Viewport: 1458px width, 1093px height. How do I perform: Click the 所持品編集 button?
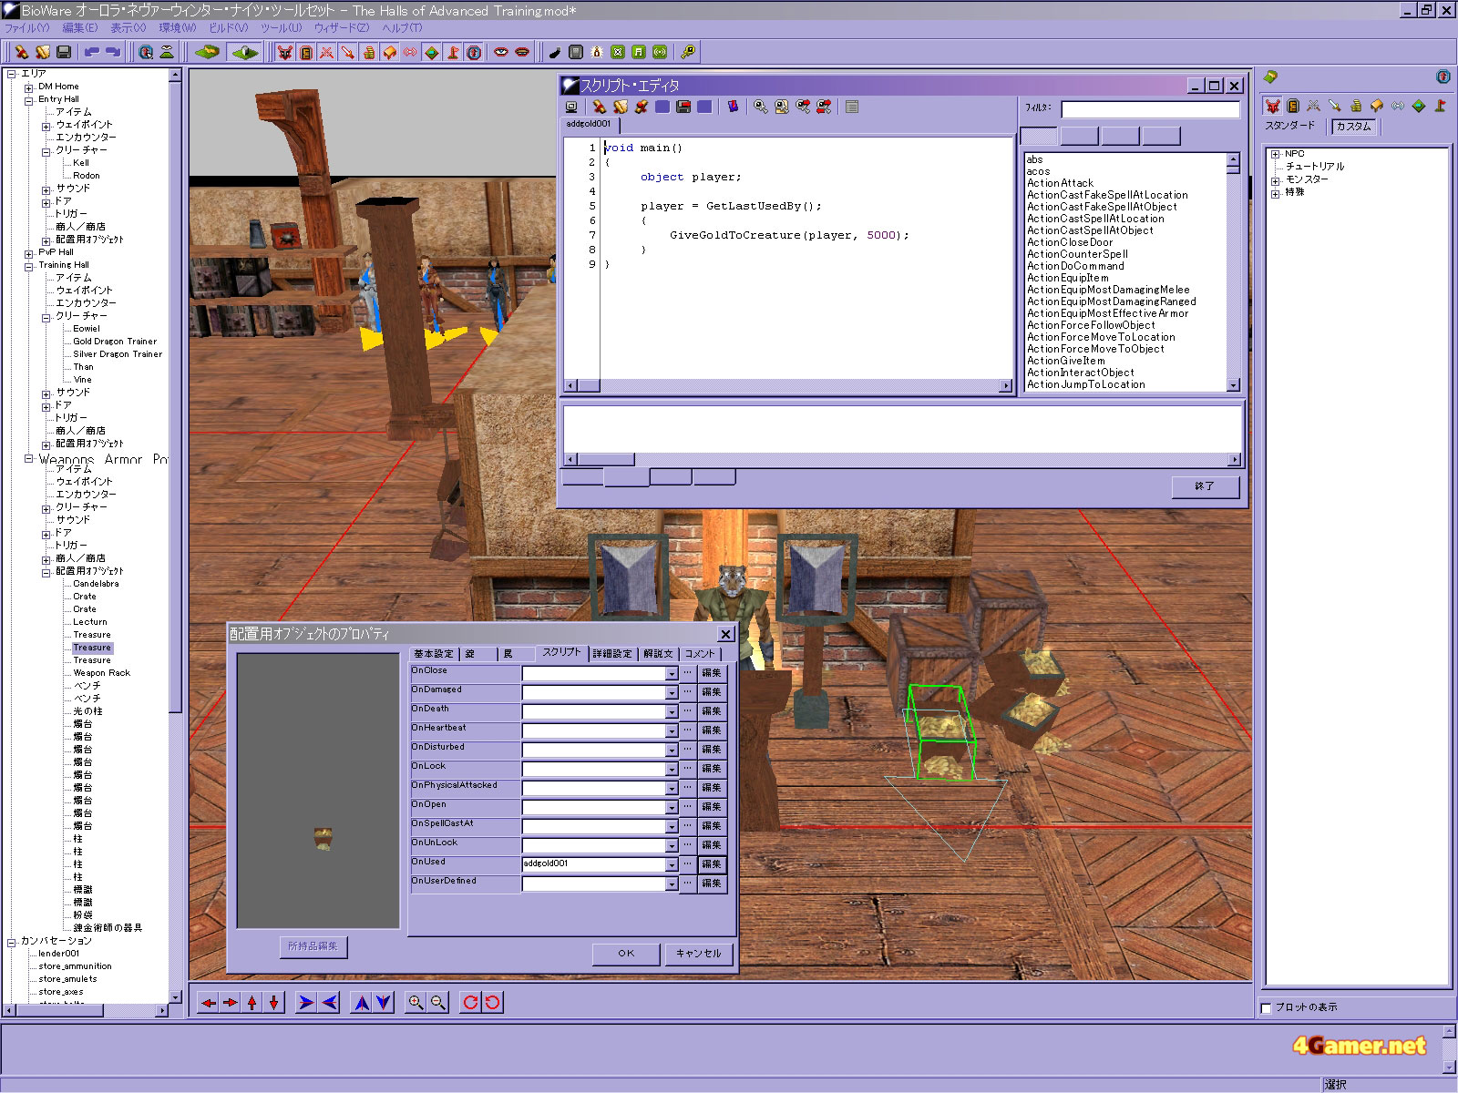[x=313, y=946]
